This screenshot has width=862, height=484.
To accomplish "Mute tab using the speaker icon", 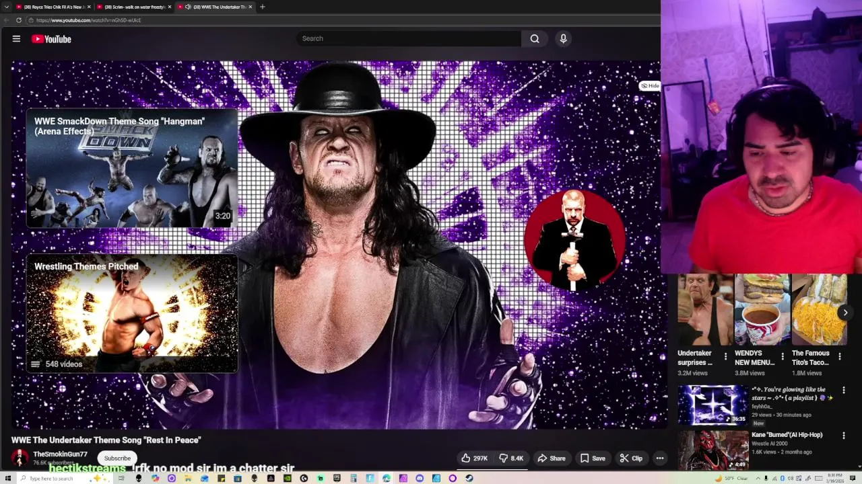I will 188,7.
